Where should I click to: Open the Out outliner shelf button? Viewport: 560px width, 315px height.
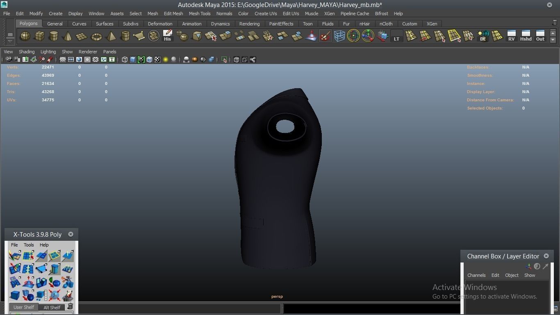tap(540, 36)
